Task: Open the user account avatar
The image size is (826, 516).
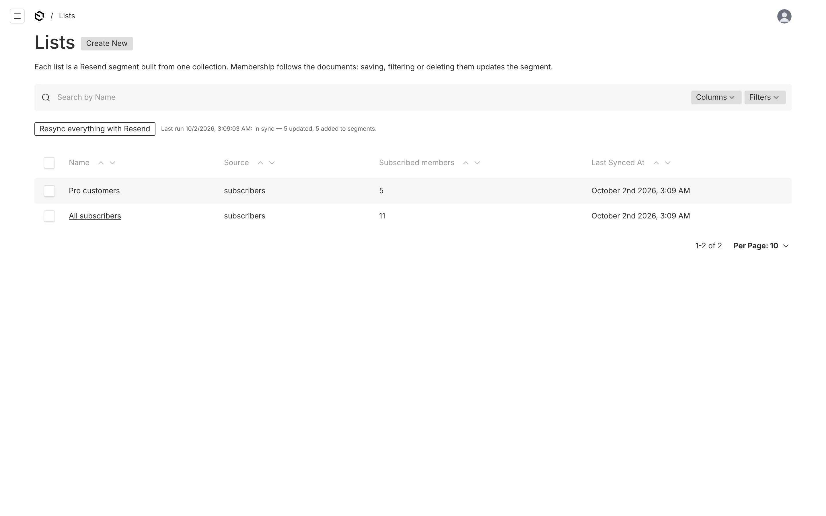Action: tap(784, 16)
